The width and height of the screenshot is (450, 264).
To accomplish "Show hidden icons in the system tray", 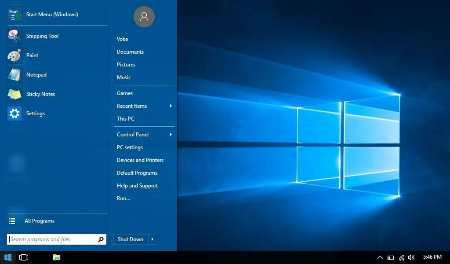I will pyautogui.click(x=380, y=257).
